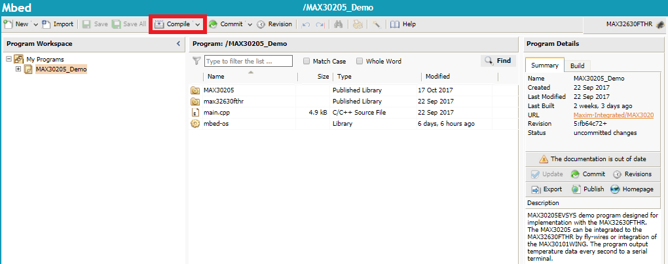Click Revisions in Program Details panel

click(633, 174)
